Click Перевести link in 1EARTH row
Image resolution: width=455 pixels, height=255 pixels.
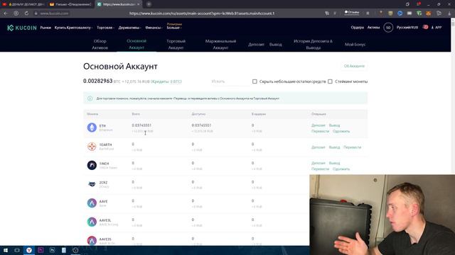pyautogui.click(x=353, y=147)
